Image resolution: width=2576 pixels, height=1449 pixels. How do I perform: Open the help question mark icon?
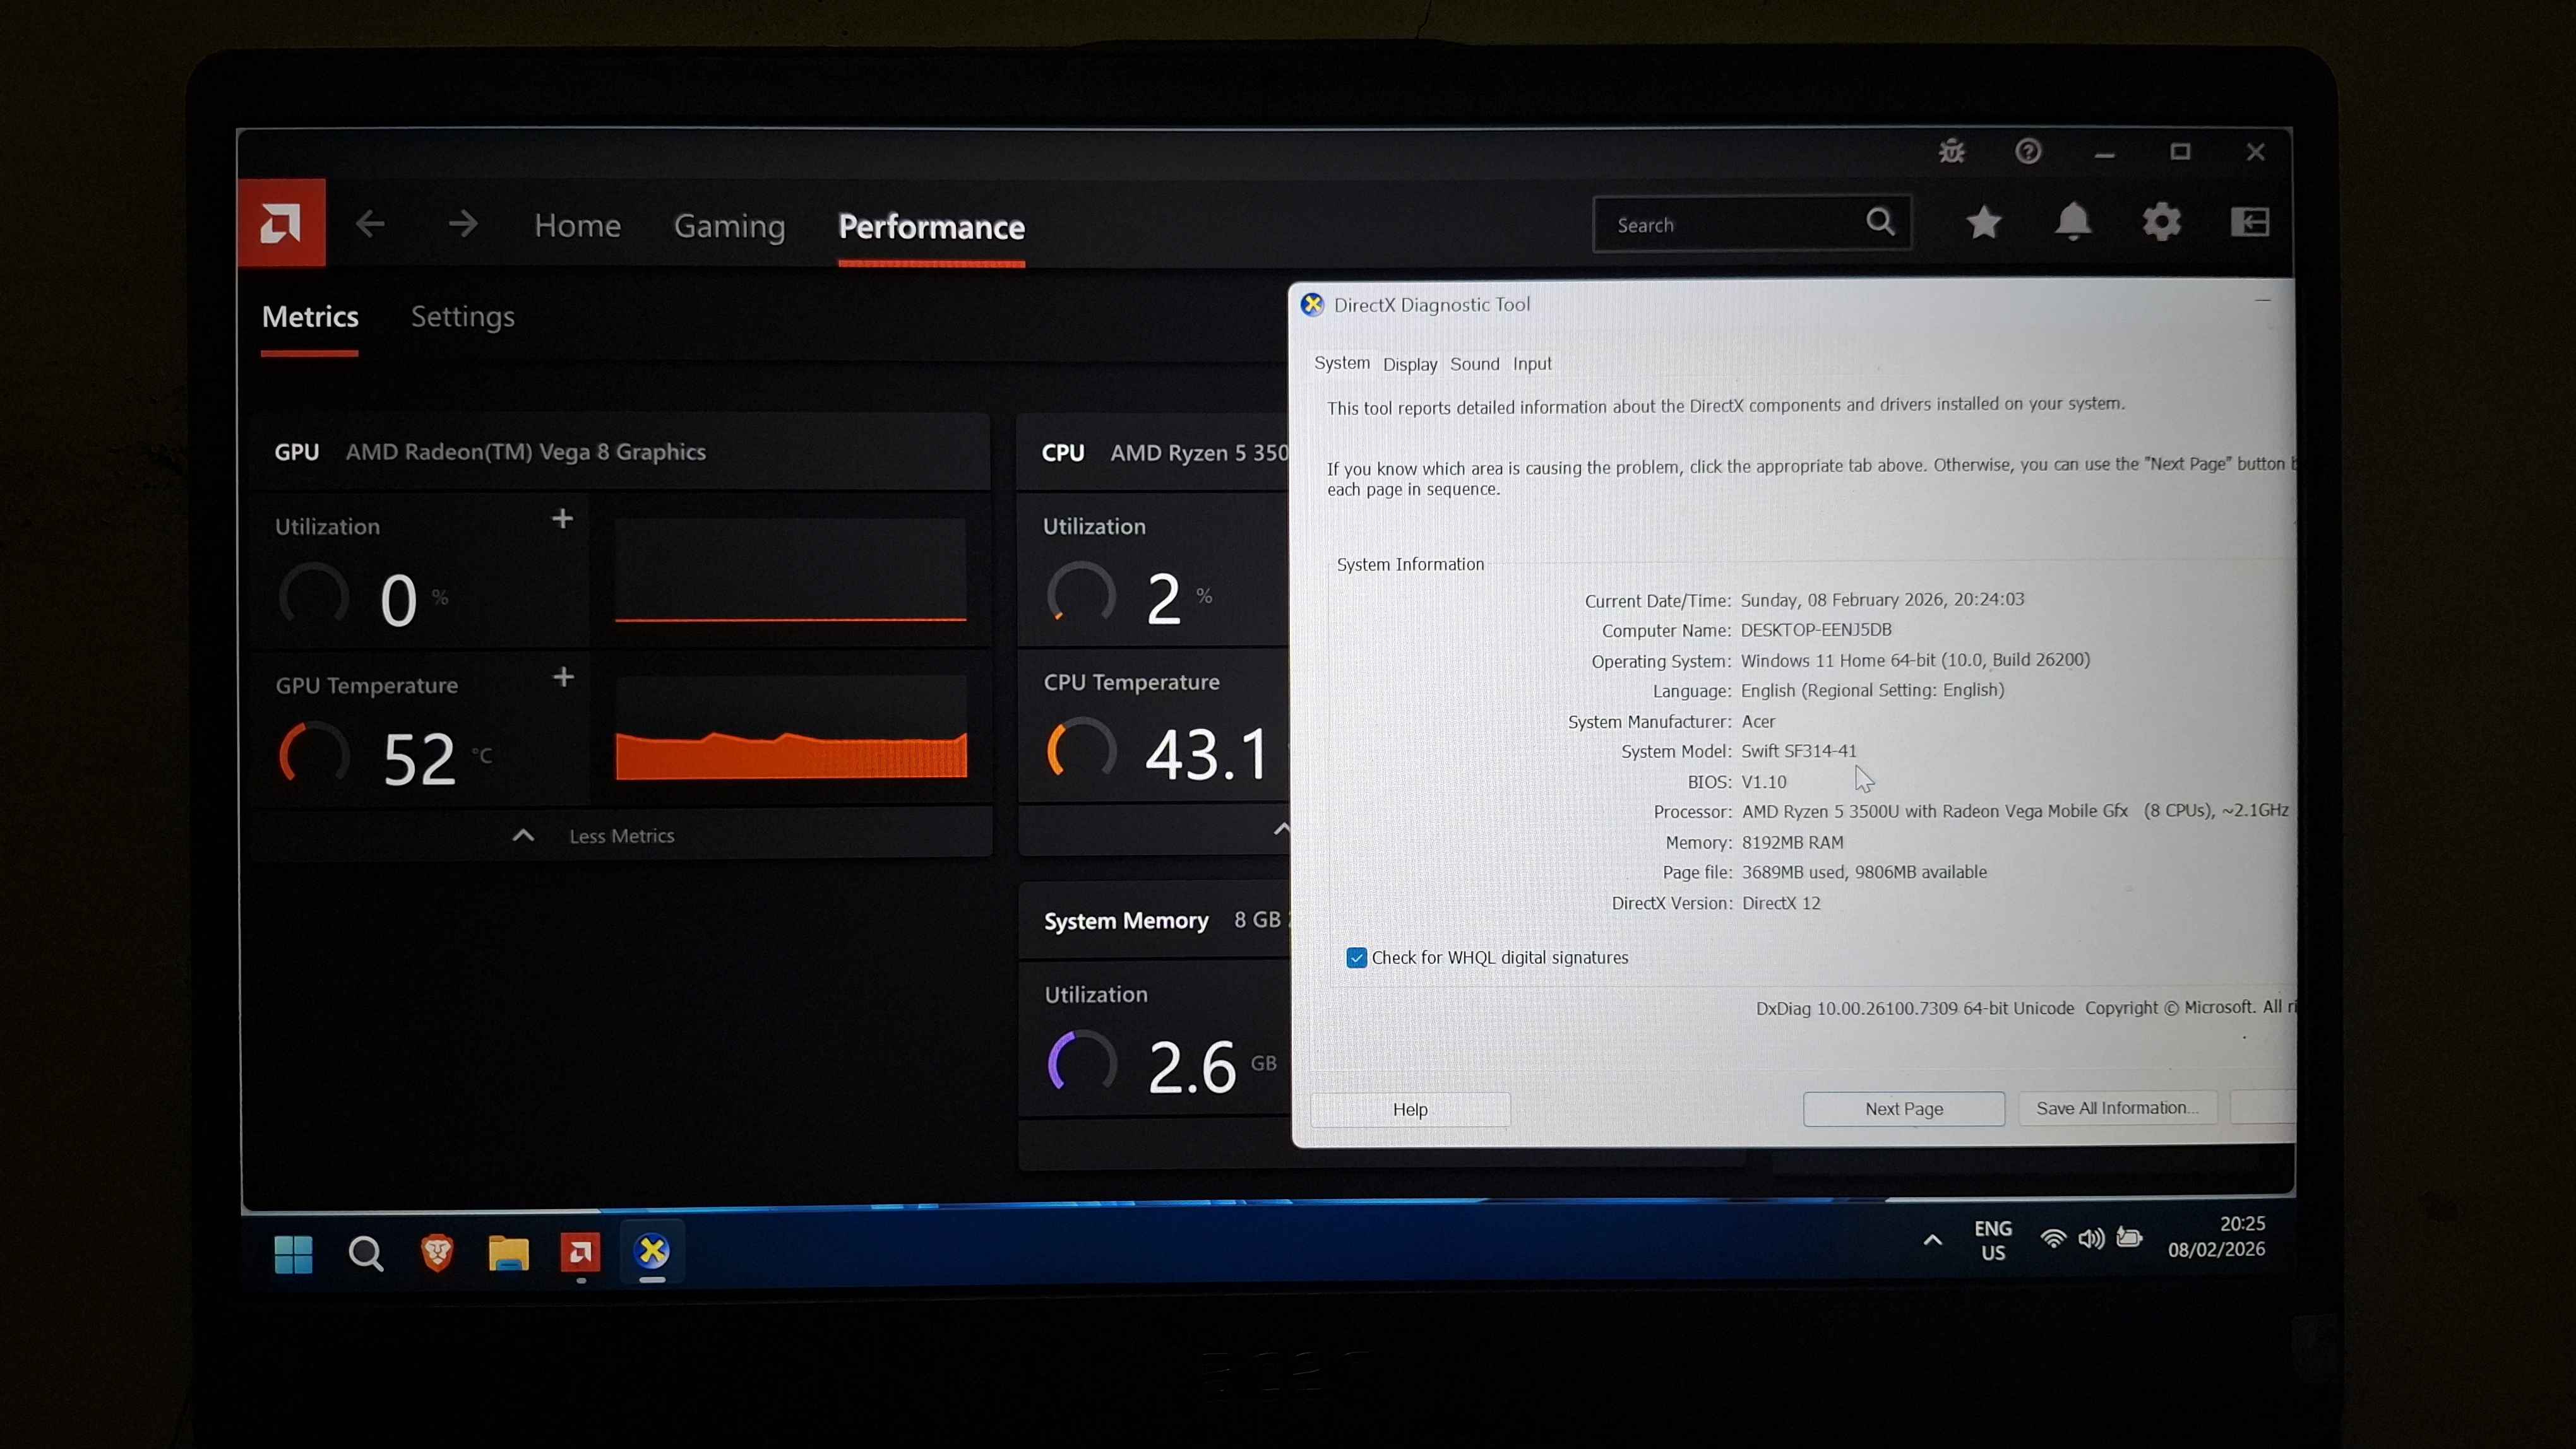(x=2028, y=152)
